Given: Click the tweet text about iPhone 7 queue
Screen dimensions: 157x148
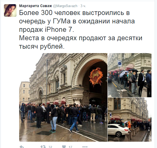Looking at the screenshot, I should tap(81, 29).
